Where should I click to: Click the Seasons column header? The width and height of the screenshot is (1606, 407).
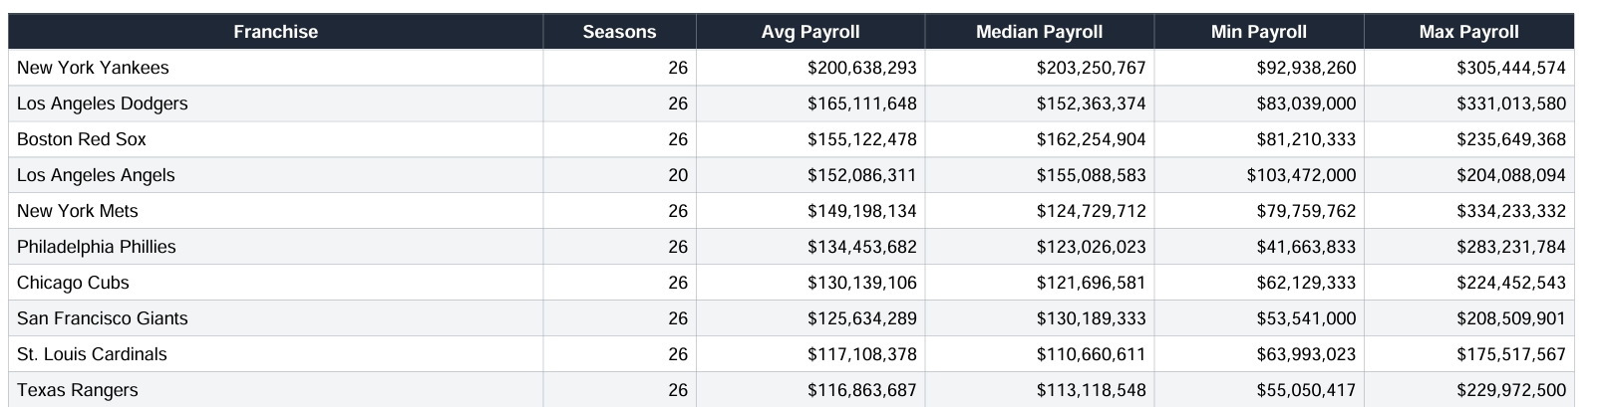pos(619,32)
